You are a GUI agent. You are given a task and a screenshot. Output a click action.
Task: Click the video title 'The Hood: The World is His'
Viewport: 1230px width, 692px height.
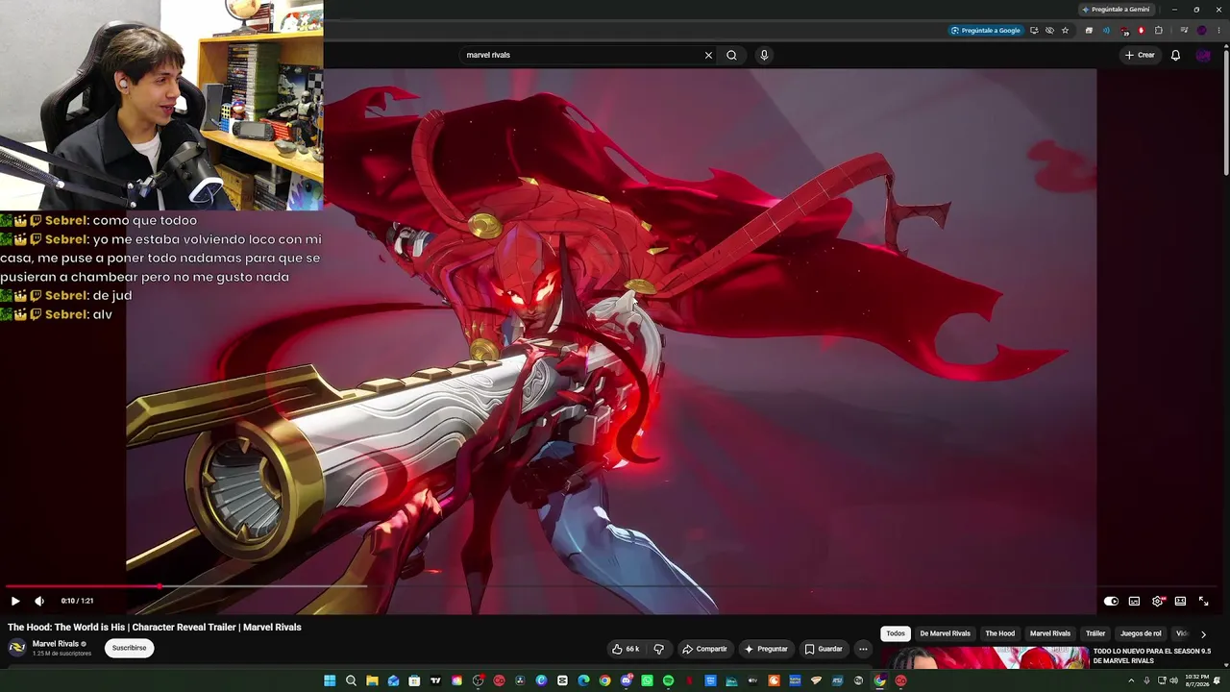(x=155, y=627)
